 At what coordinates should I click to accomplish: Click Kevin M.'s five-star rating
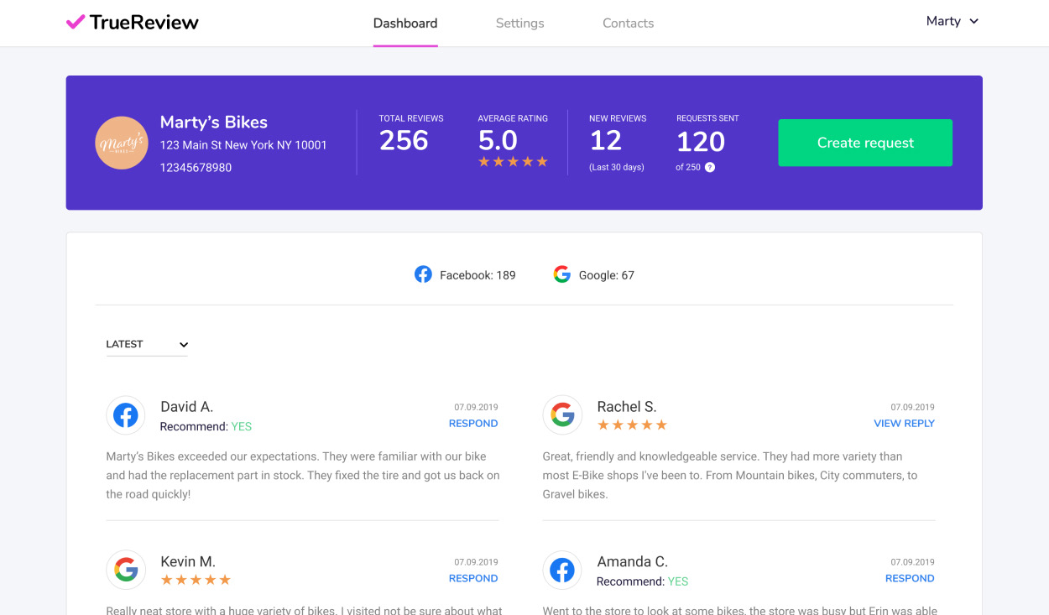(196, 579)
